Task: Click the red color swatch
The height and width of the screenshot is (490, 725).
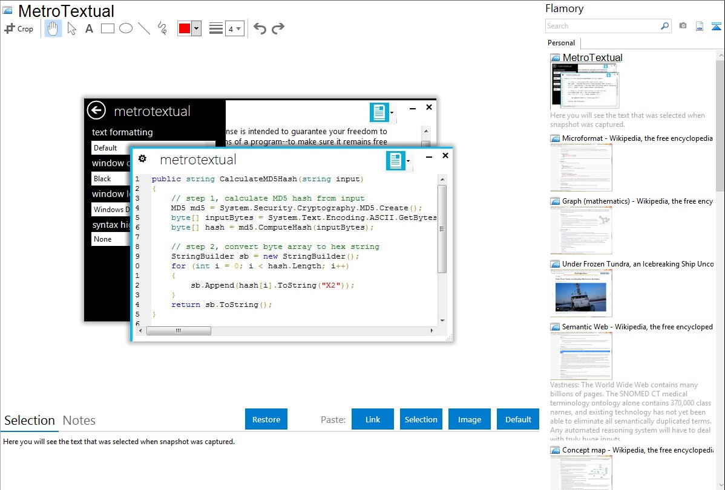Action: click(x=185, y=28)
